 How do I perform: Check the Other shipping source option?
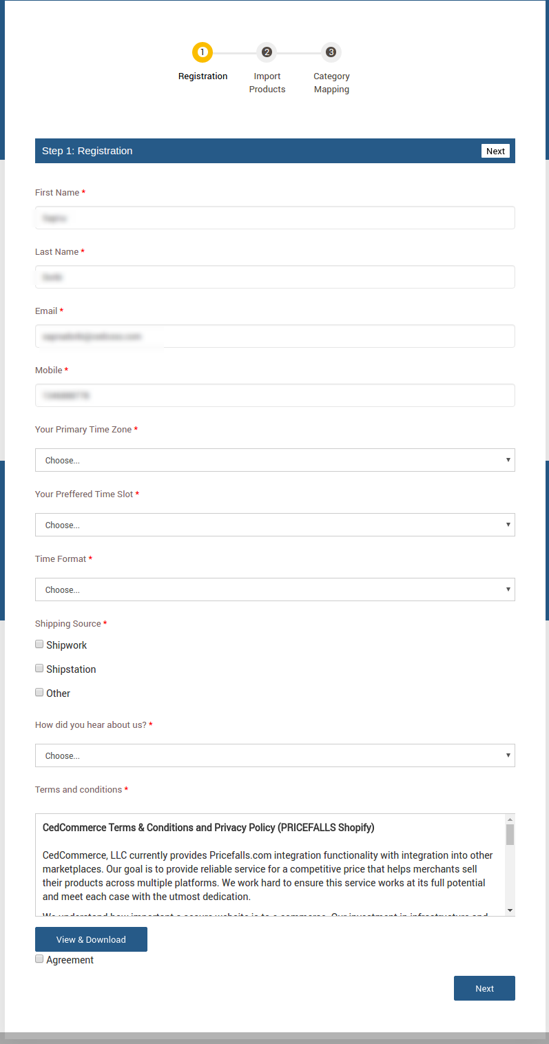click(x=39, y=691)
